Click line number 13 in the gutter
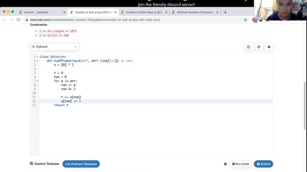Image resolution: width=307 pixels, height=172 pixels. point(34,105)
